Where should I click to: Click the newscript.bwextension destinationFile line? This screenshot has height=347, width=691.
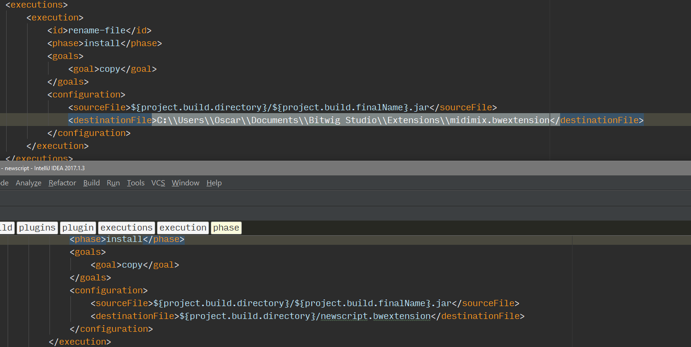point(308,316)
